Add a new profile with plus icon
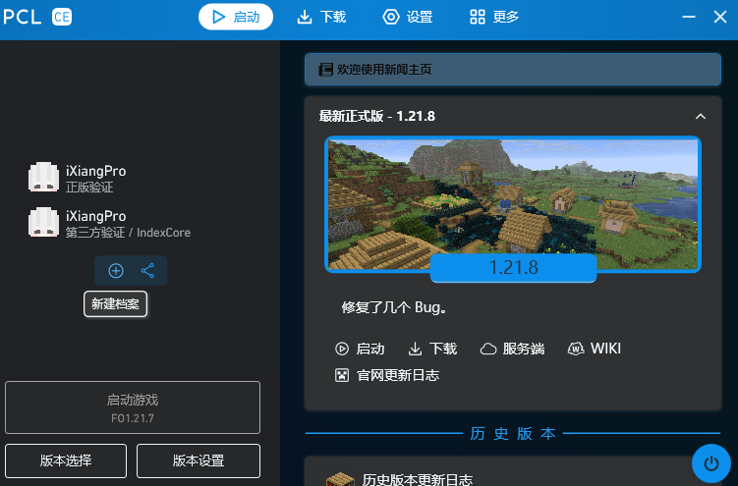 116,271
